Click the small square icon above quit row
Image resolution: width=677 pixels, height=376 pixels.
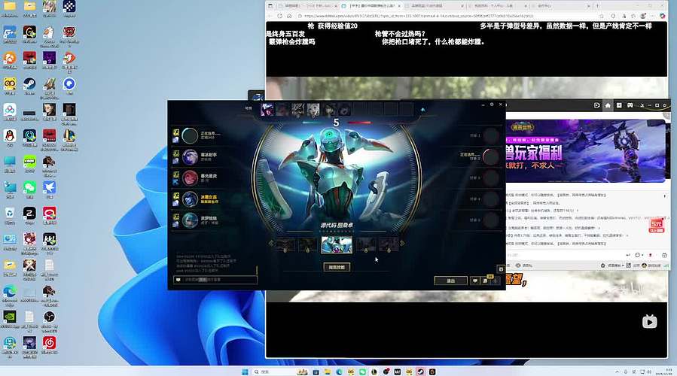pyautogui.click(x=501, y=269)
